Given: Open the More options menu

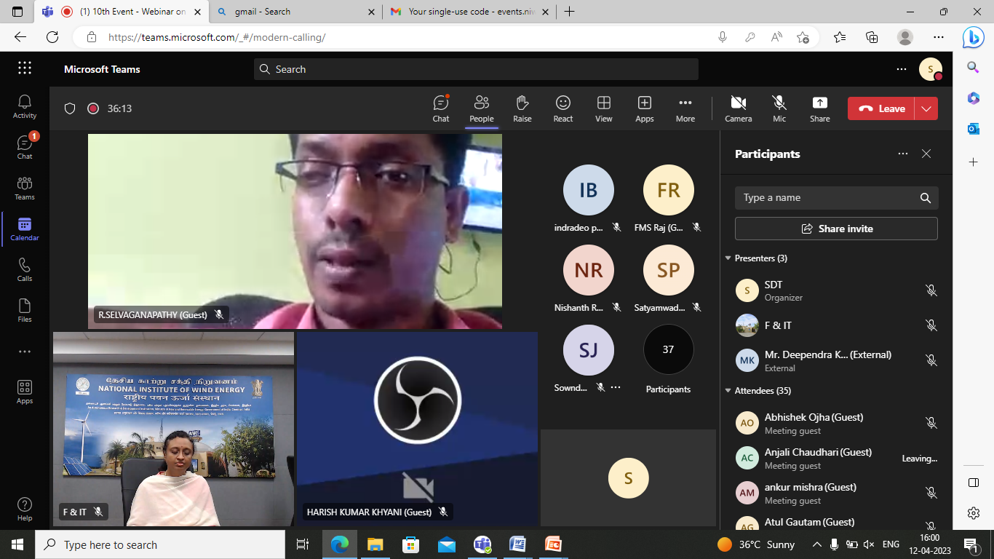Looking at the screenshot, I should [685, 108].
